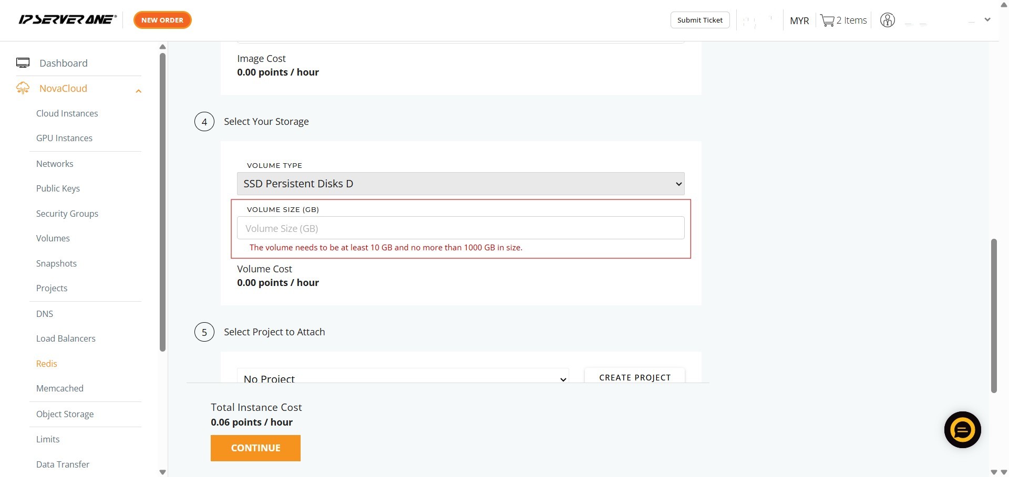The height and width of the screenshot is (477, 1009).
Task: Click the NovaCloud cloud icon
Action: 23,88
